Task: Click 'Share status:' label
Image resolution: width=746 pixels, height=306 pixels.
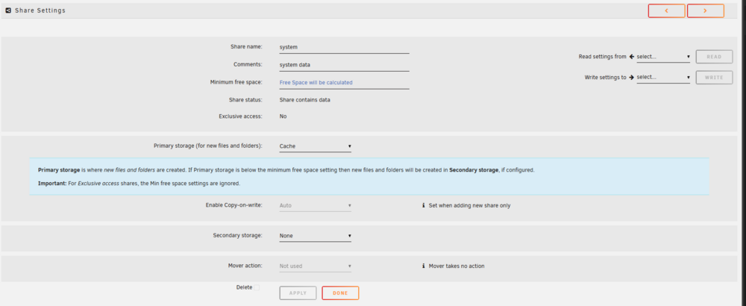Action: pos(245,100)
